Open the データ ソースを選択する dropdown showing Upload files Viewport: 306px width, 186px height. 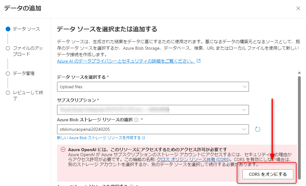(153, 87)
